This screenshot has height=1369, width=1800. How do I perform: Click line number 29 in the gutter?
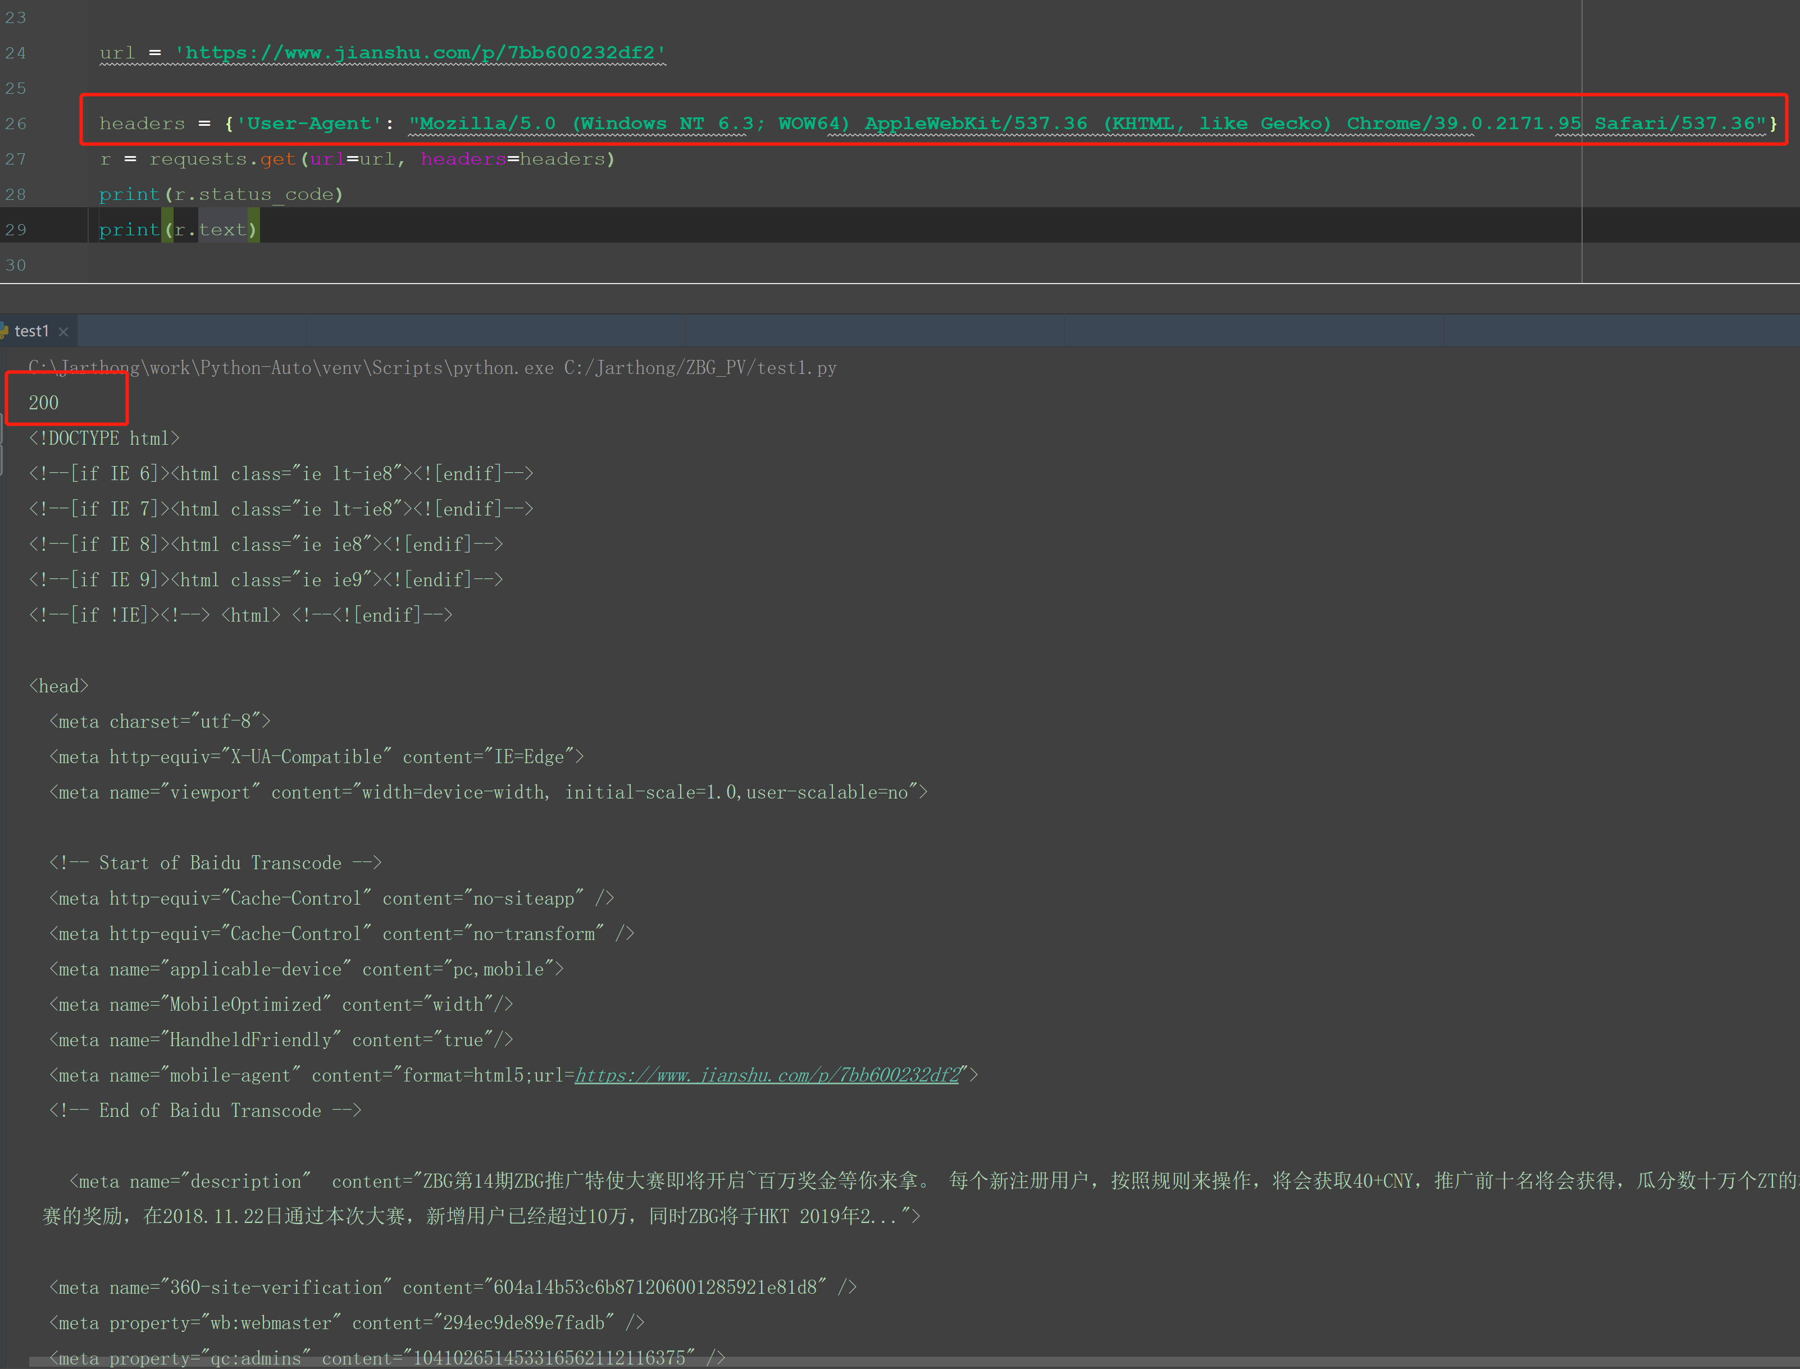16,230
